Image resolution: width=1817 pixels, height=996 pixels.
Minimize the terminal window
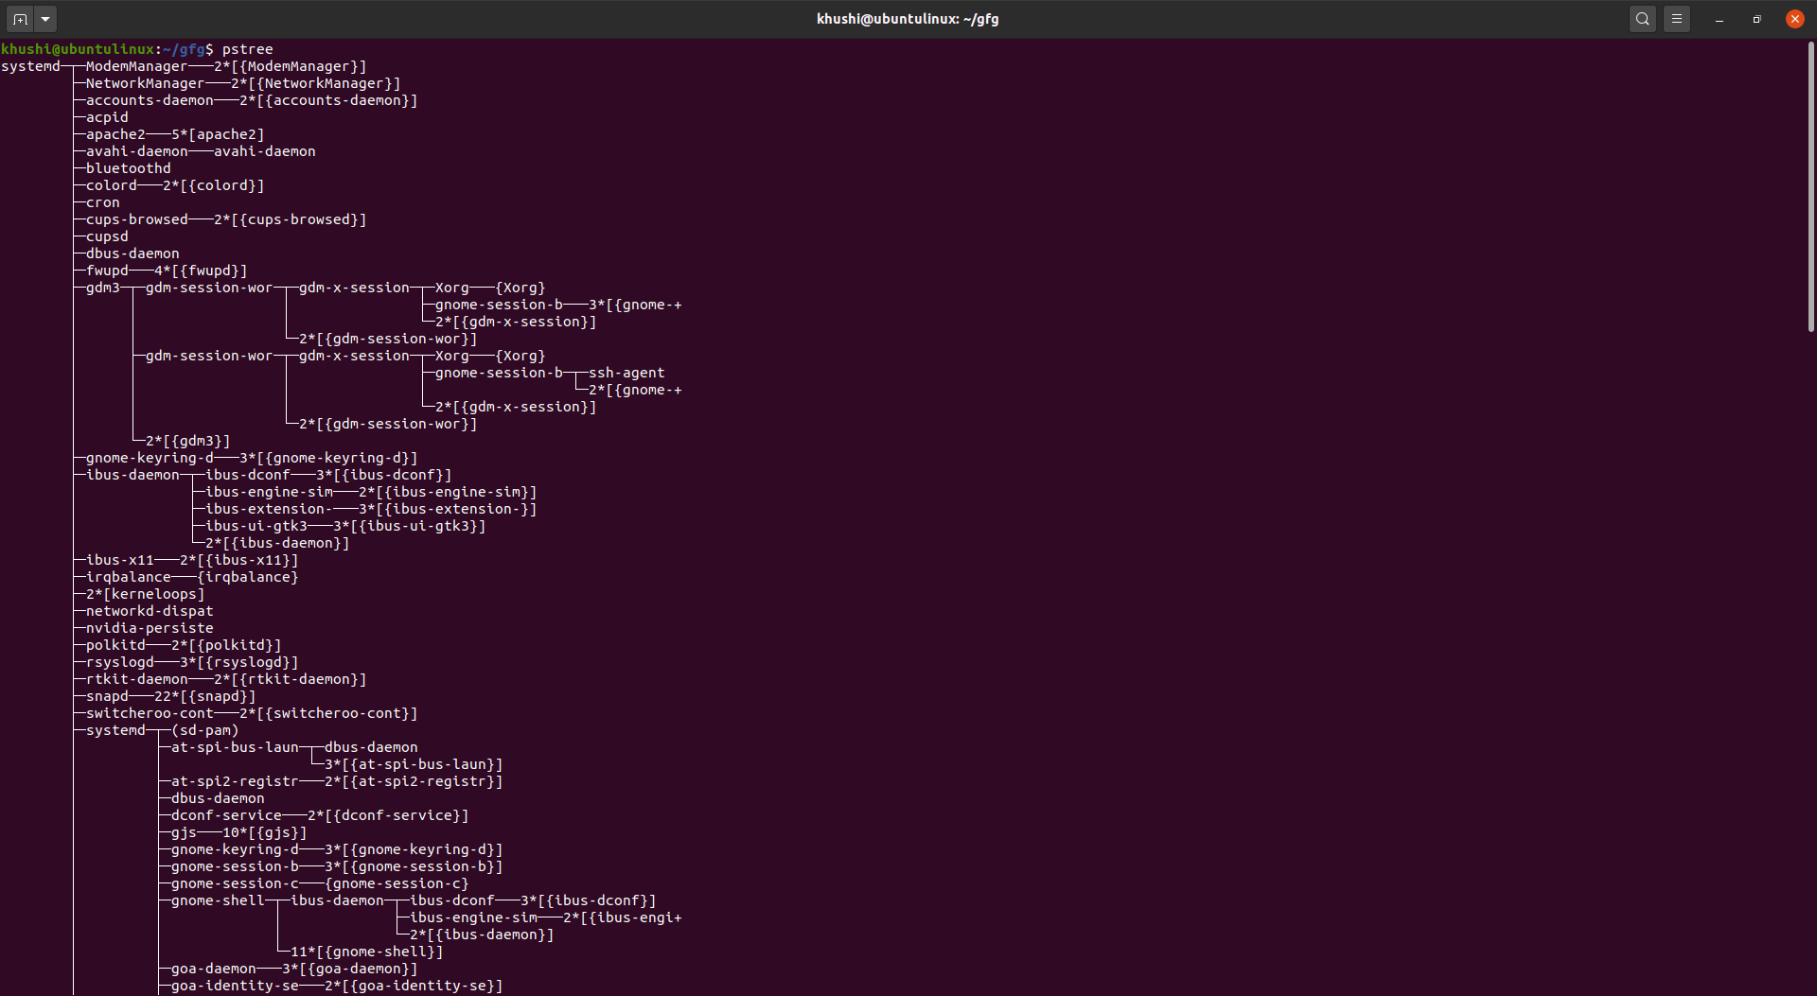pyautogui.click(x=1718, y=18)
